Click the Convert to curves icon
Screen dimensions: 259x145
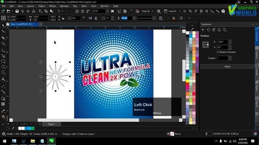click(181, 18)
